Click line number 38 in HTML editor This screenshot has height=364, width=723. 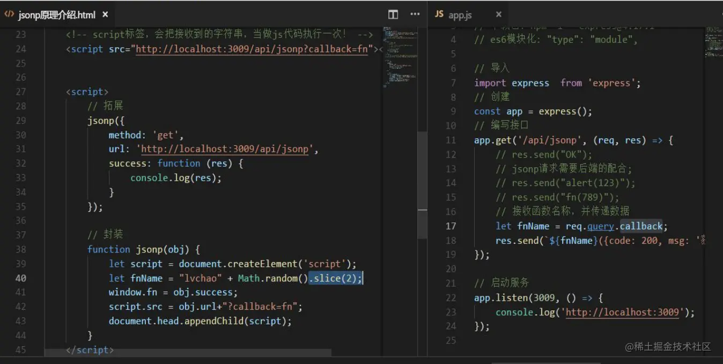point(20,249)
